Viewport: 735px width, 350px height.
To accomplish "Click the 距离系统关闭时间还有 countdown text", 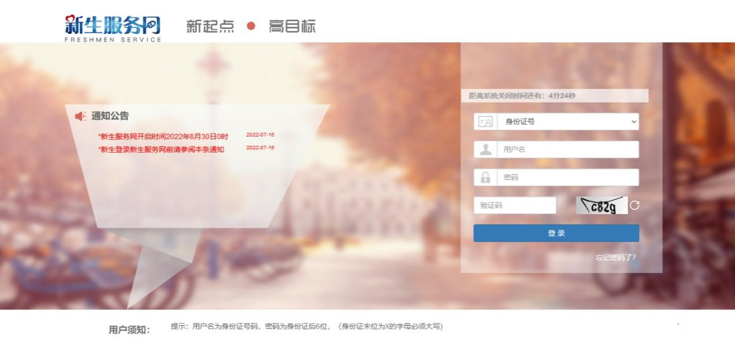I will click(522, 96).
